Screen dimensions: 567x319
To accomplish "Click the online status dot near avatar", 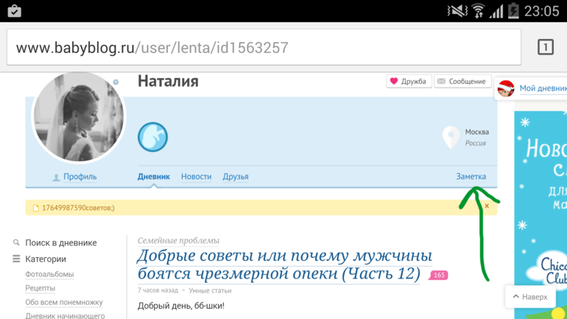I will [116, 82].
